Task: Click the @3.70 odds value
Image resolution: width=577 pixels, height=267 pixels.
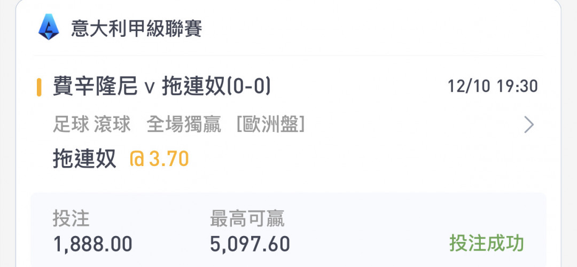Action: 159,159
